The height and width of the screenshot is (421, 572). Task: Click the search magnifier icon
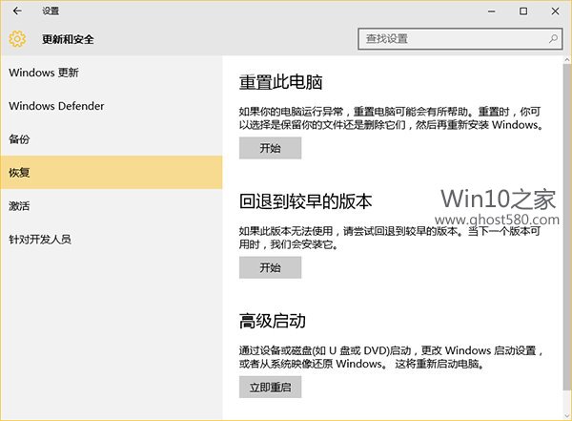(552, 39)
